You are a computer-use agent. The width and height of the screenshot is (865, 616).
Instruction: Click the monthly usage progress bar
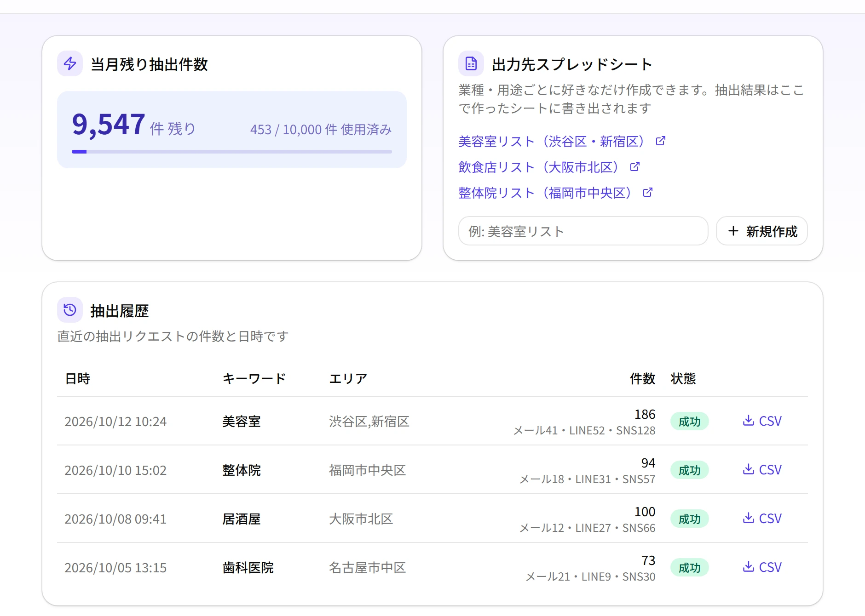(x=232, y=151)
